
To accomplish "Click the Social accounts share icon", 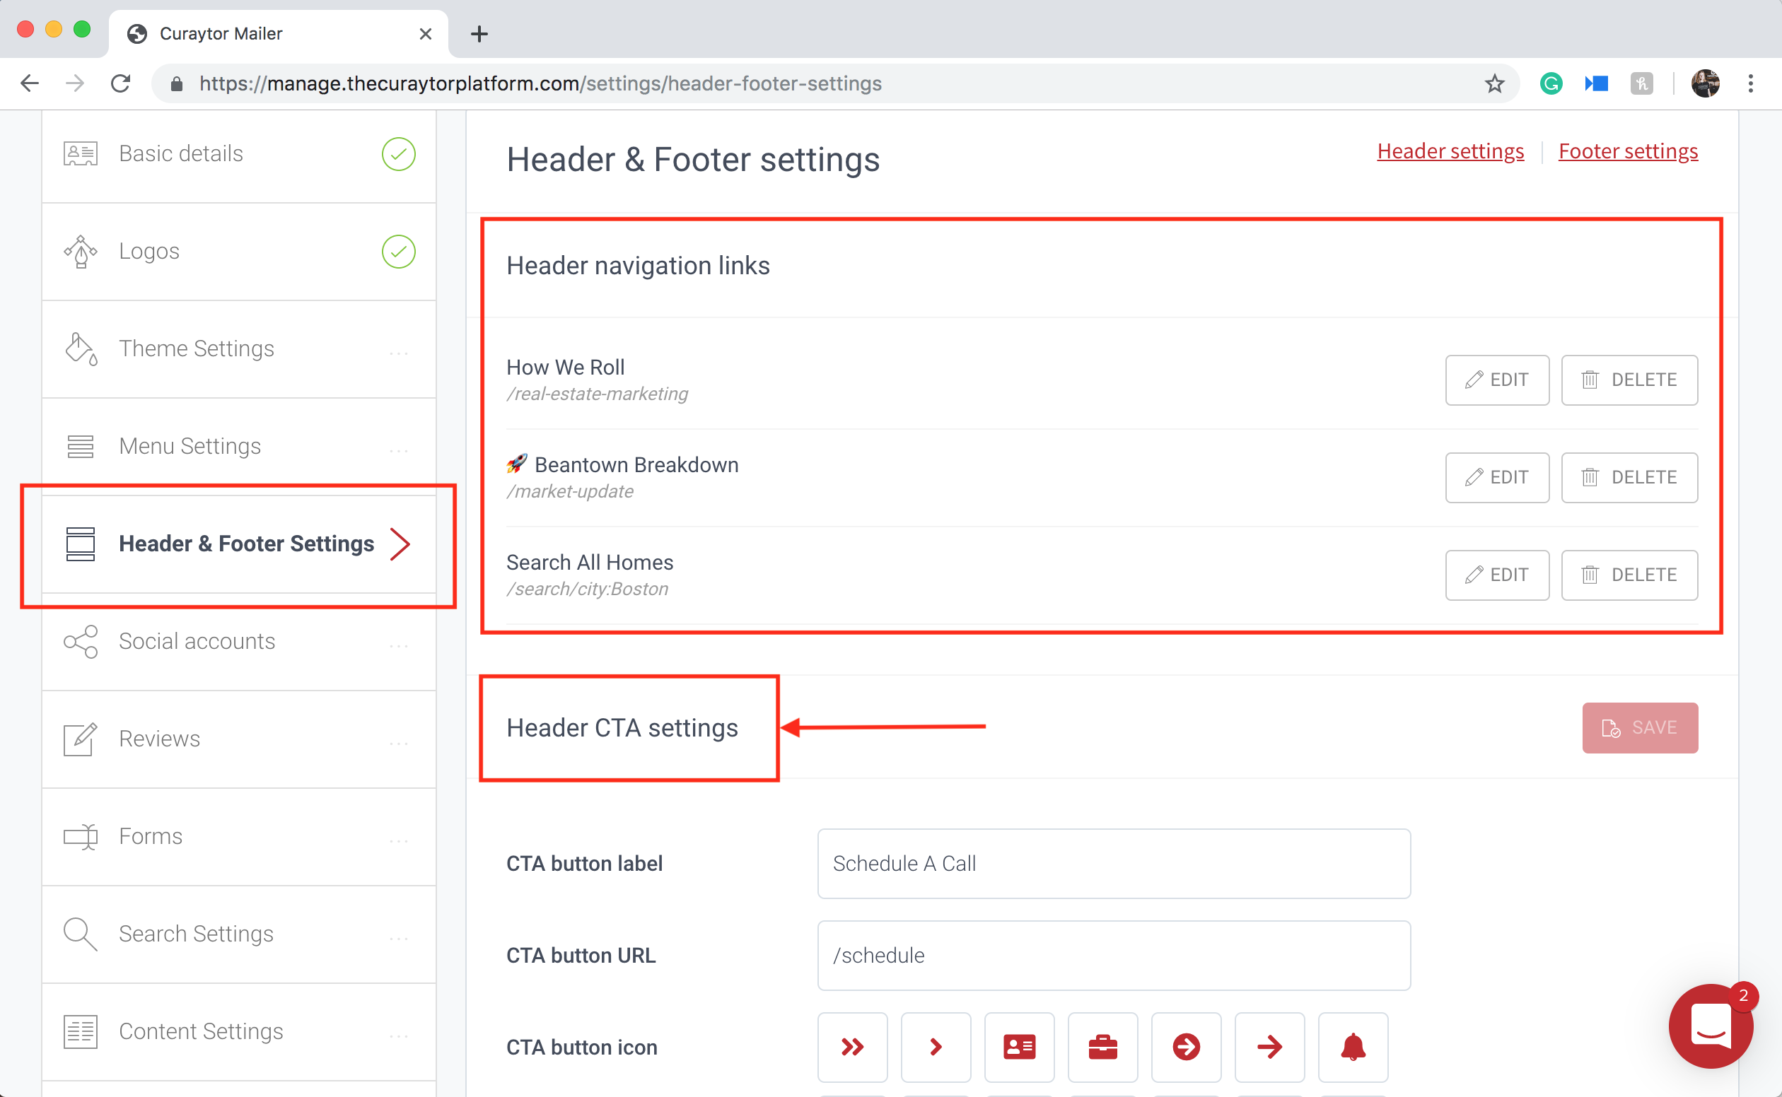I will (81, 641).
